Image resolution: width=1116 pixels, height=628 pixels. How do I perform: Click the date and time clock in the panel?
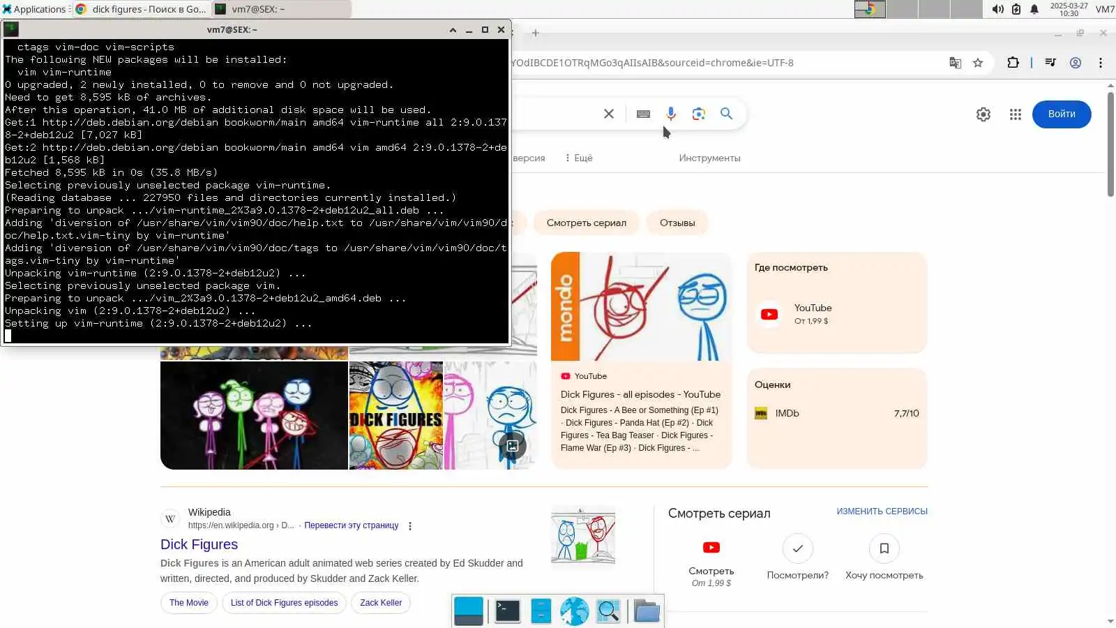[1069, 9]
